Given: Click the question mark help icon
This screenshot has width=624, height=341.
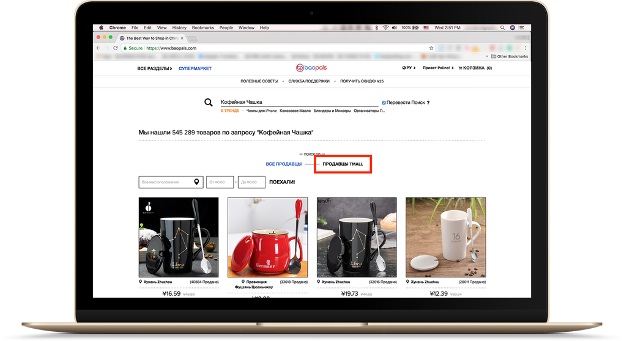Looking at the screenshot, I should click(428, 103).
